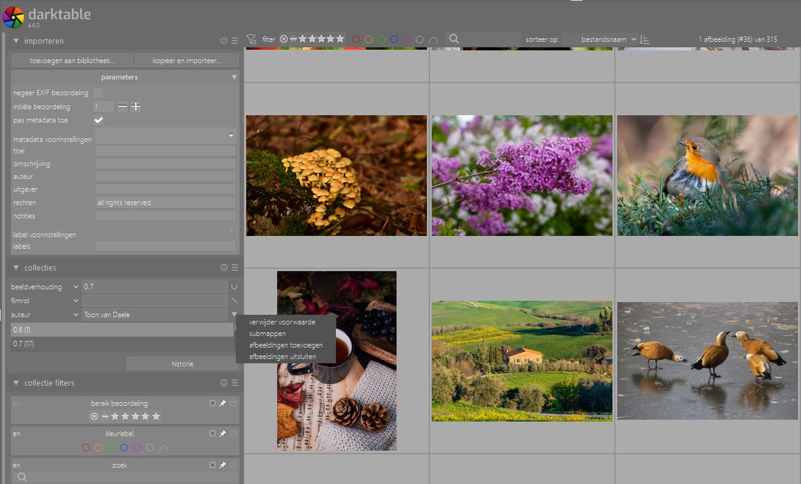Click the sort order direction icon
Image resolution: width=801 pixels, height=484 pixels.
tap(645, 39)
